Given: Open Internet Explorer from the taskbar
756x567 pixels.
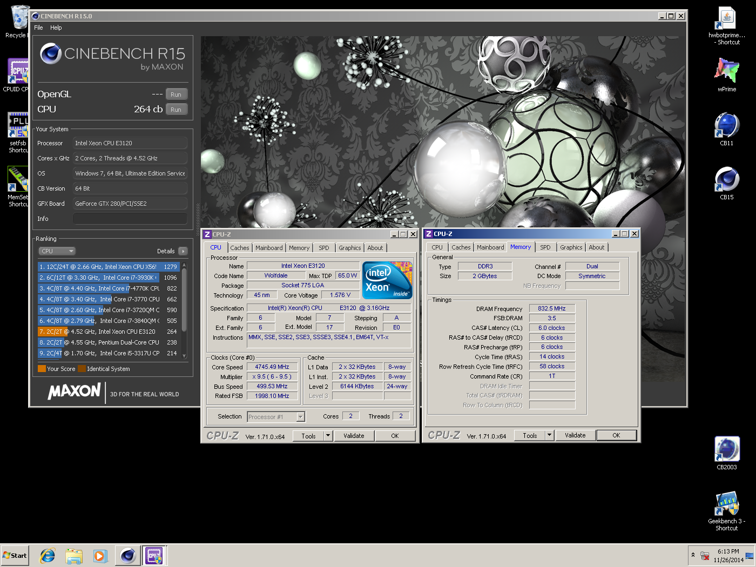Looking at the screenshot, I should click(48, 555).
